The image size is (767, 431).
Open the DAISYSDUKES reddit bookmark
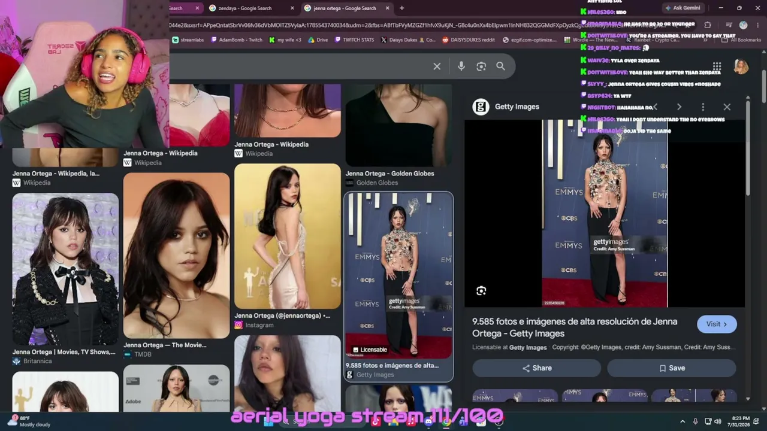tap(469, 40)
